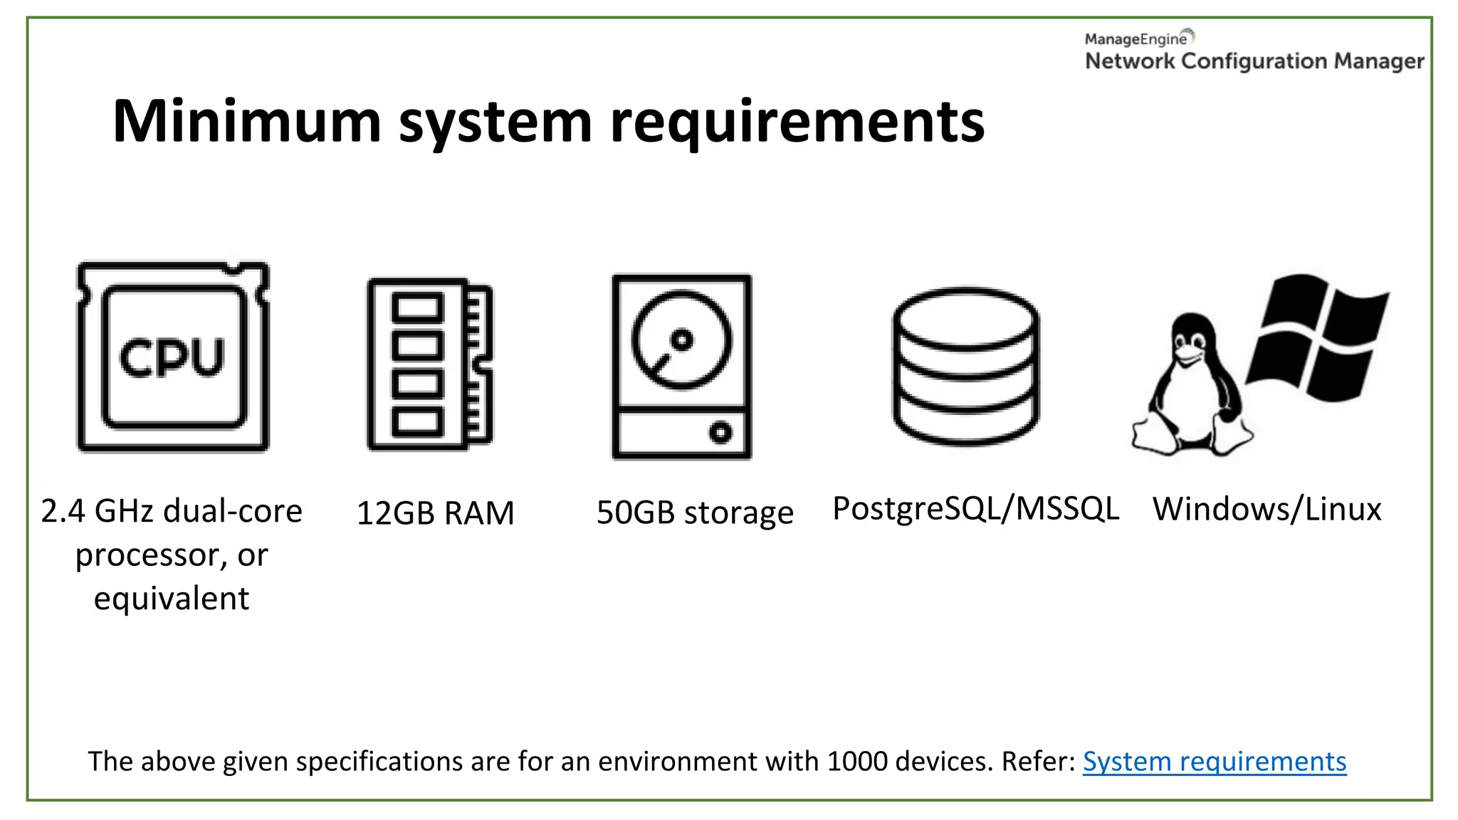Screen dimensions: 1458x820
Task: Select the 'PostgreSQL/MSSQL' label
Action: 976,510
